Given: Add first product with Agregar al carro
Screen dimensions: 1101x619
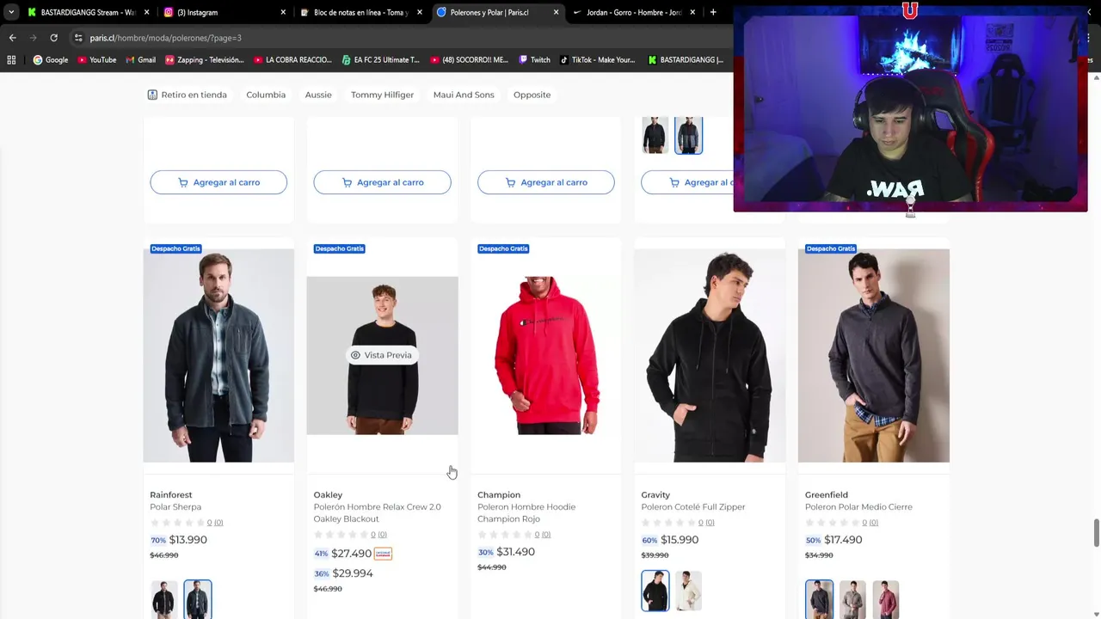Looking at the screenshot, I should pos(218,182).
